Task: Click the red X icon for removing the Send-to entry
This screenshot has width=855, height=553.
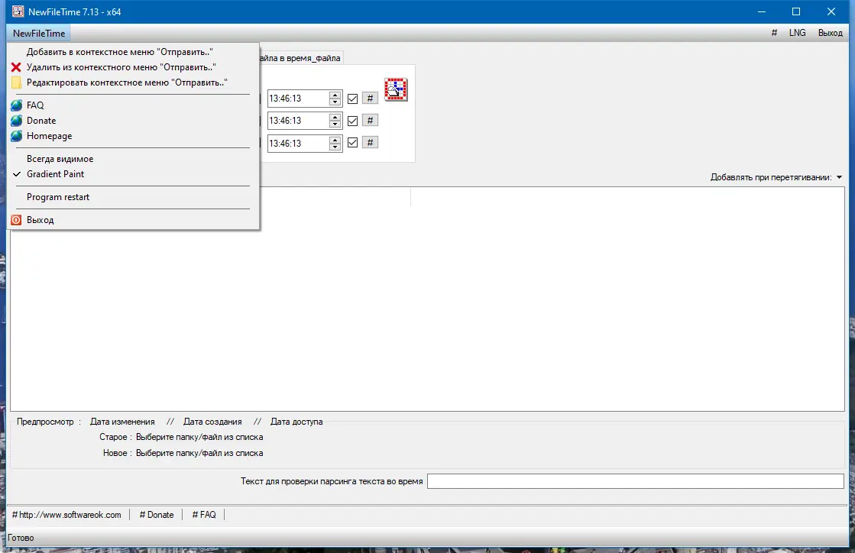Action: [16, 67]
